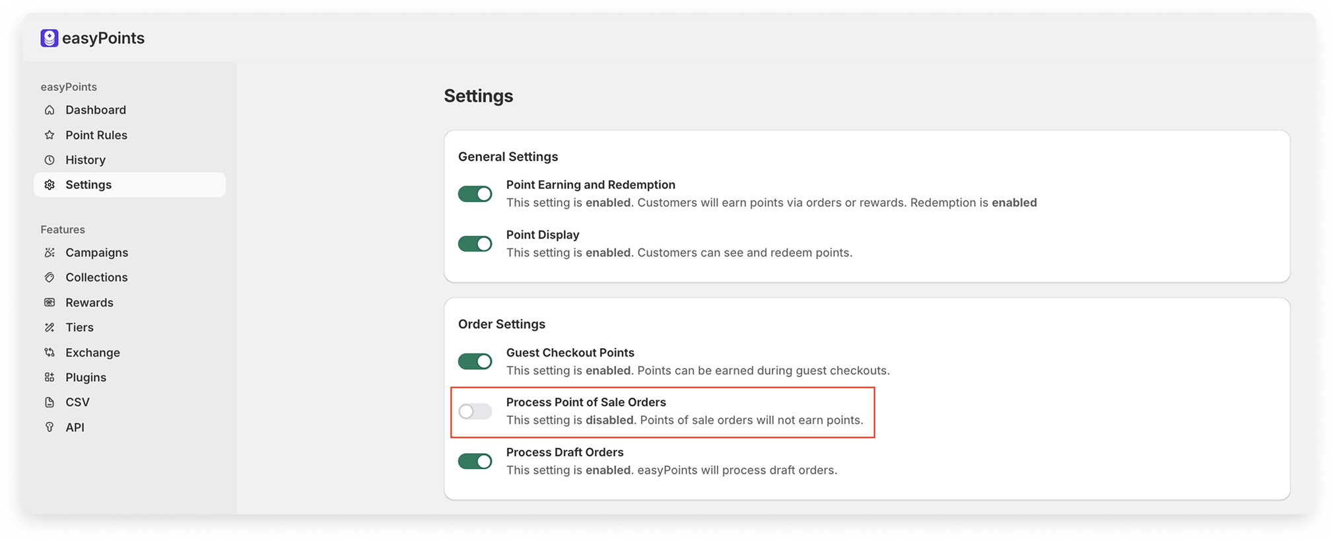Screen dimensions: 1333x541
Task: Click the Collections tag icon
Action: click(50, 277)
